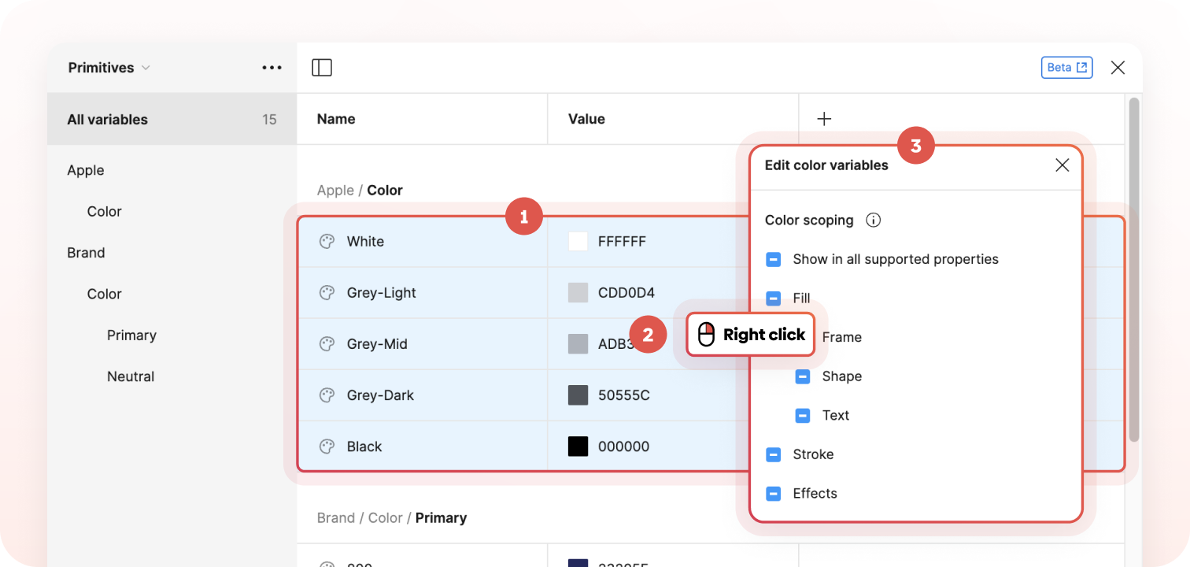1190x567 pixels.
Task: Toggle the Show in all supported properties checkbox
Action: click(772, 258)
